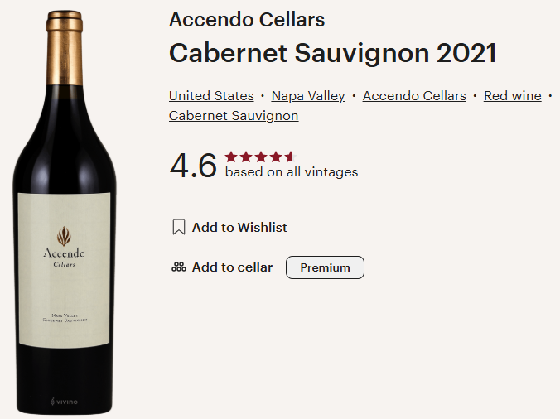This screenshot has width=560, height=419.
Task: Click the 4.6 rating score
Action: (x=193, y=166)
